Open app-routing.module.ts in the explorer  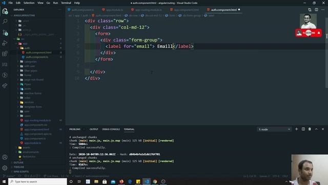pos(37,120)
